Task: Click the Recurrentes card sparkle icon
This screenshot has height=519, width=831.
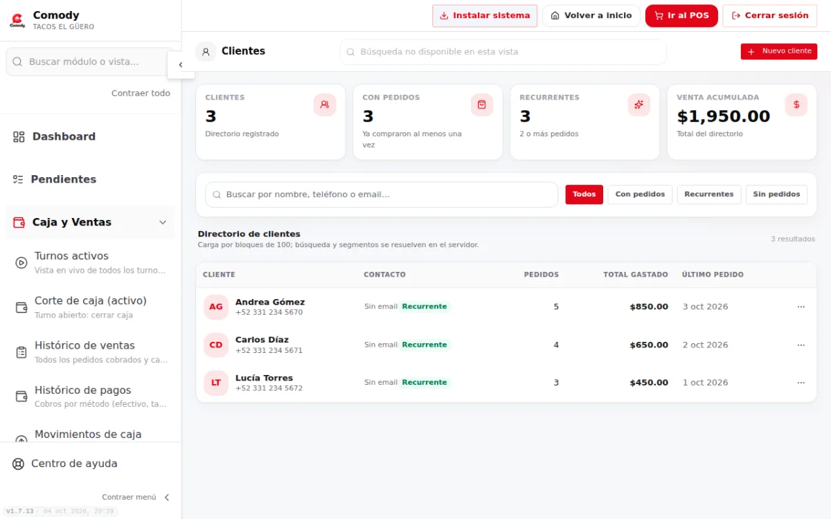Action: 639,104
